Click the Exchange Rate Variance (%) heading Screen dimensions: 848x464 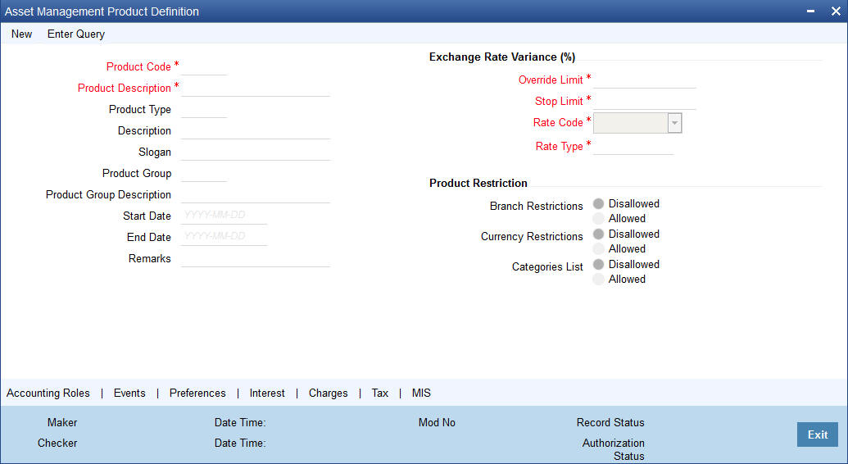click(x=502, y=57)
